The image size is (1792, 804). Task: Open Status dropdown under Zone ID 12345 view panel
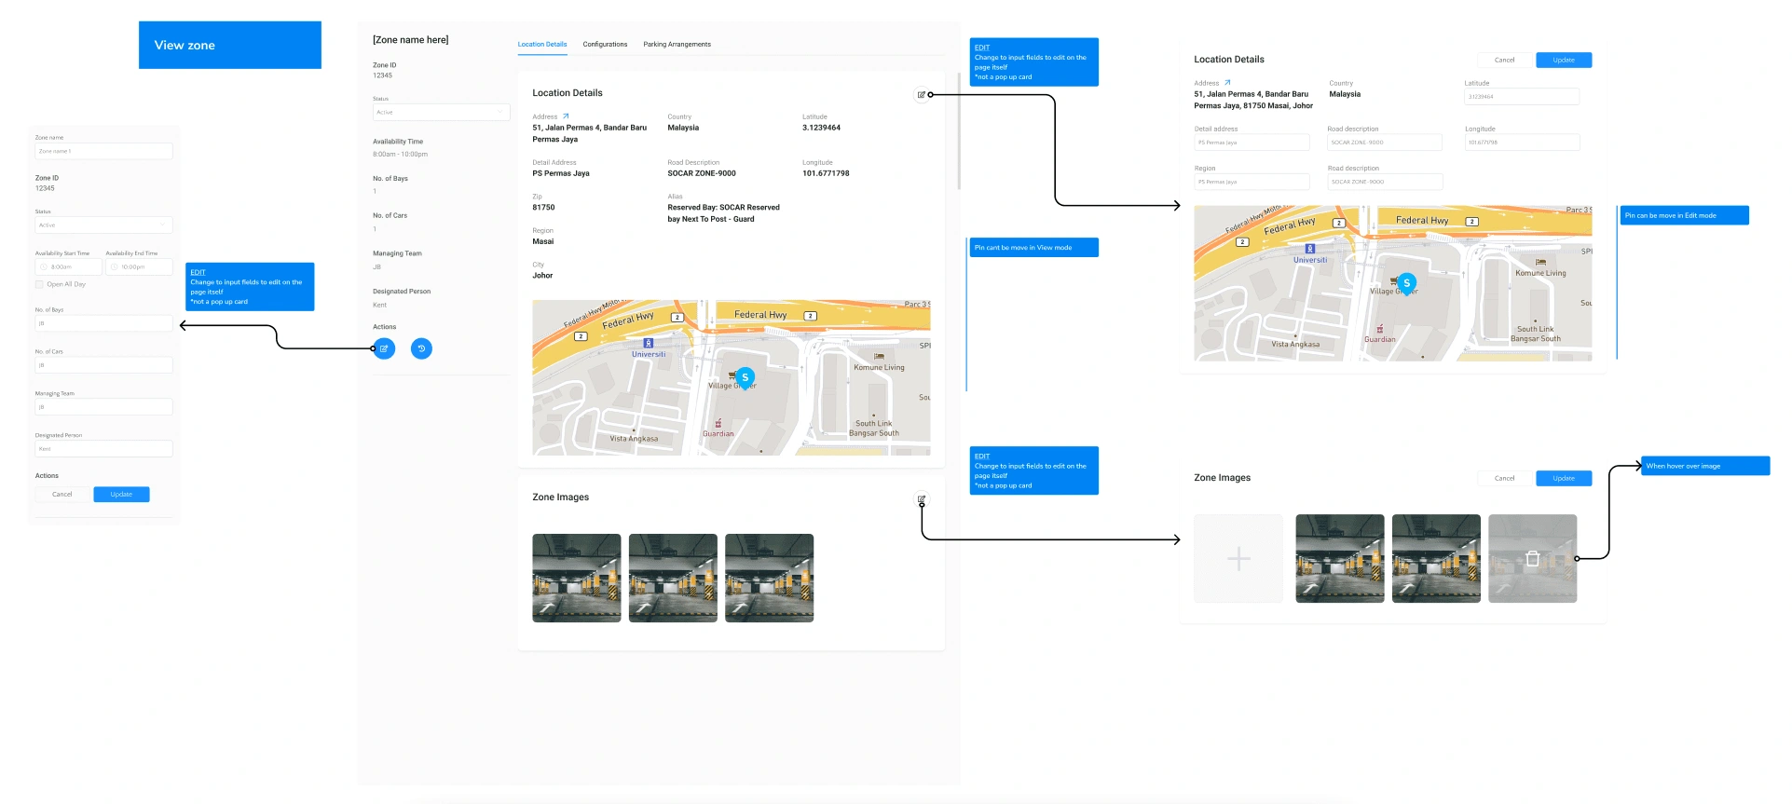[441, 113]
